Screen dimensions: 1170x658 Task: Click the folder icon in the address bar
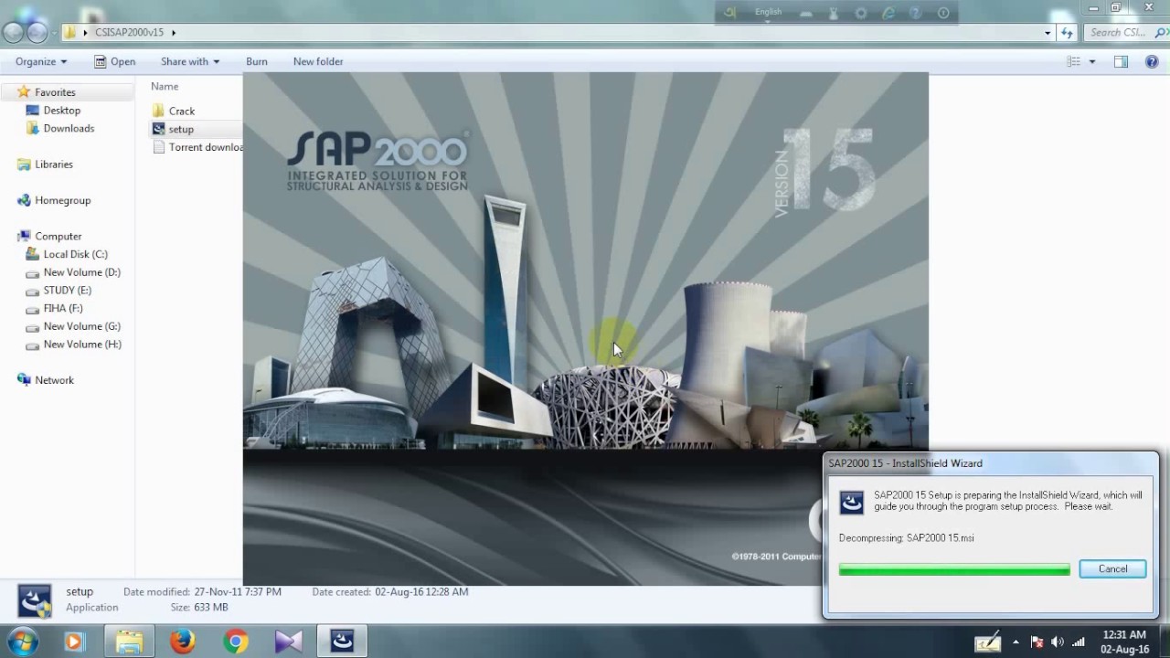(x=70, y=32)
